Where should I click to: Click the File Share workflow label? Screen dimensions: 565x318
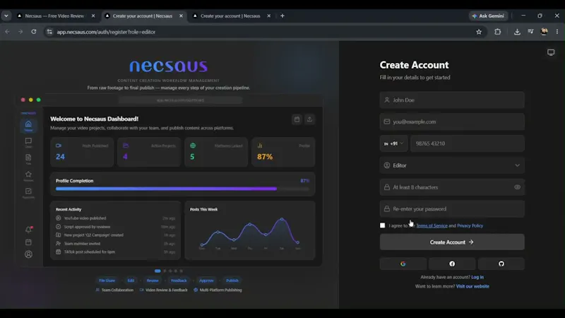pyautogui.click(x=107, y=281)
